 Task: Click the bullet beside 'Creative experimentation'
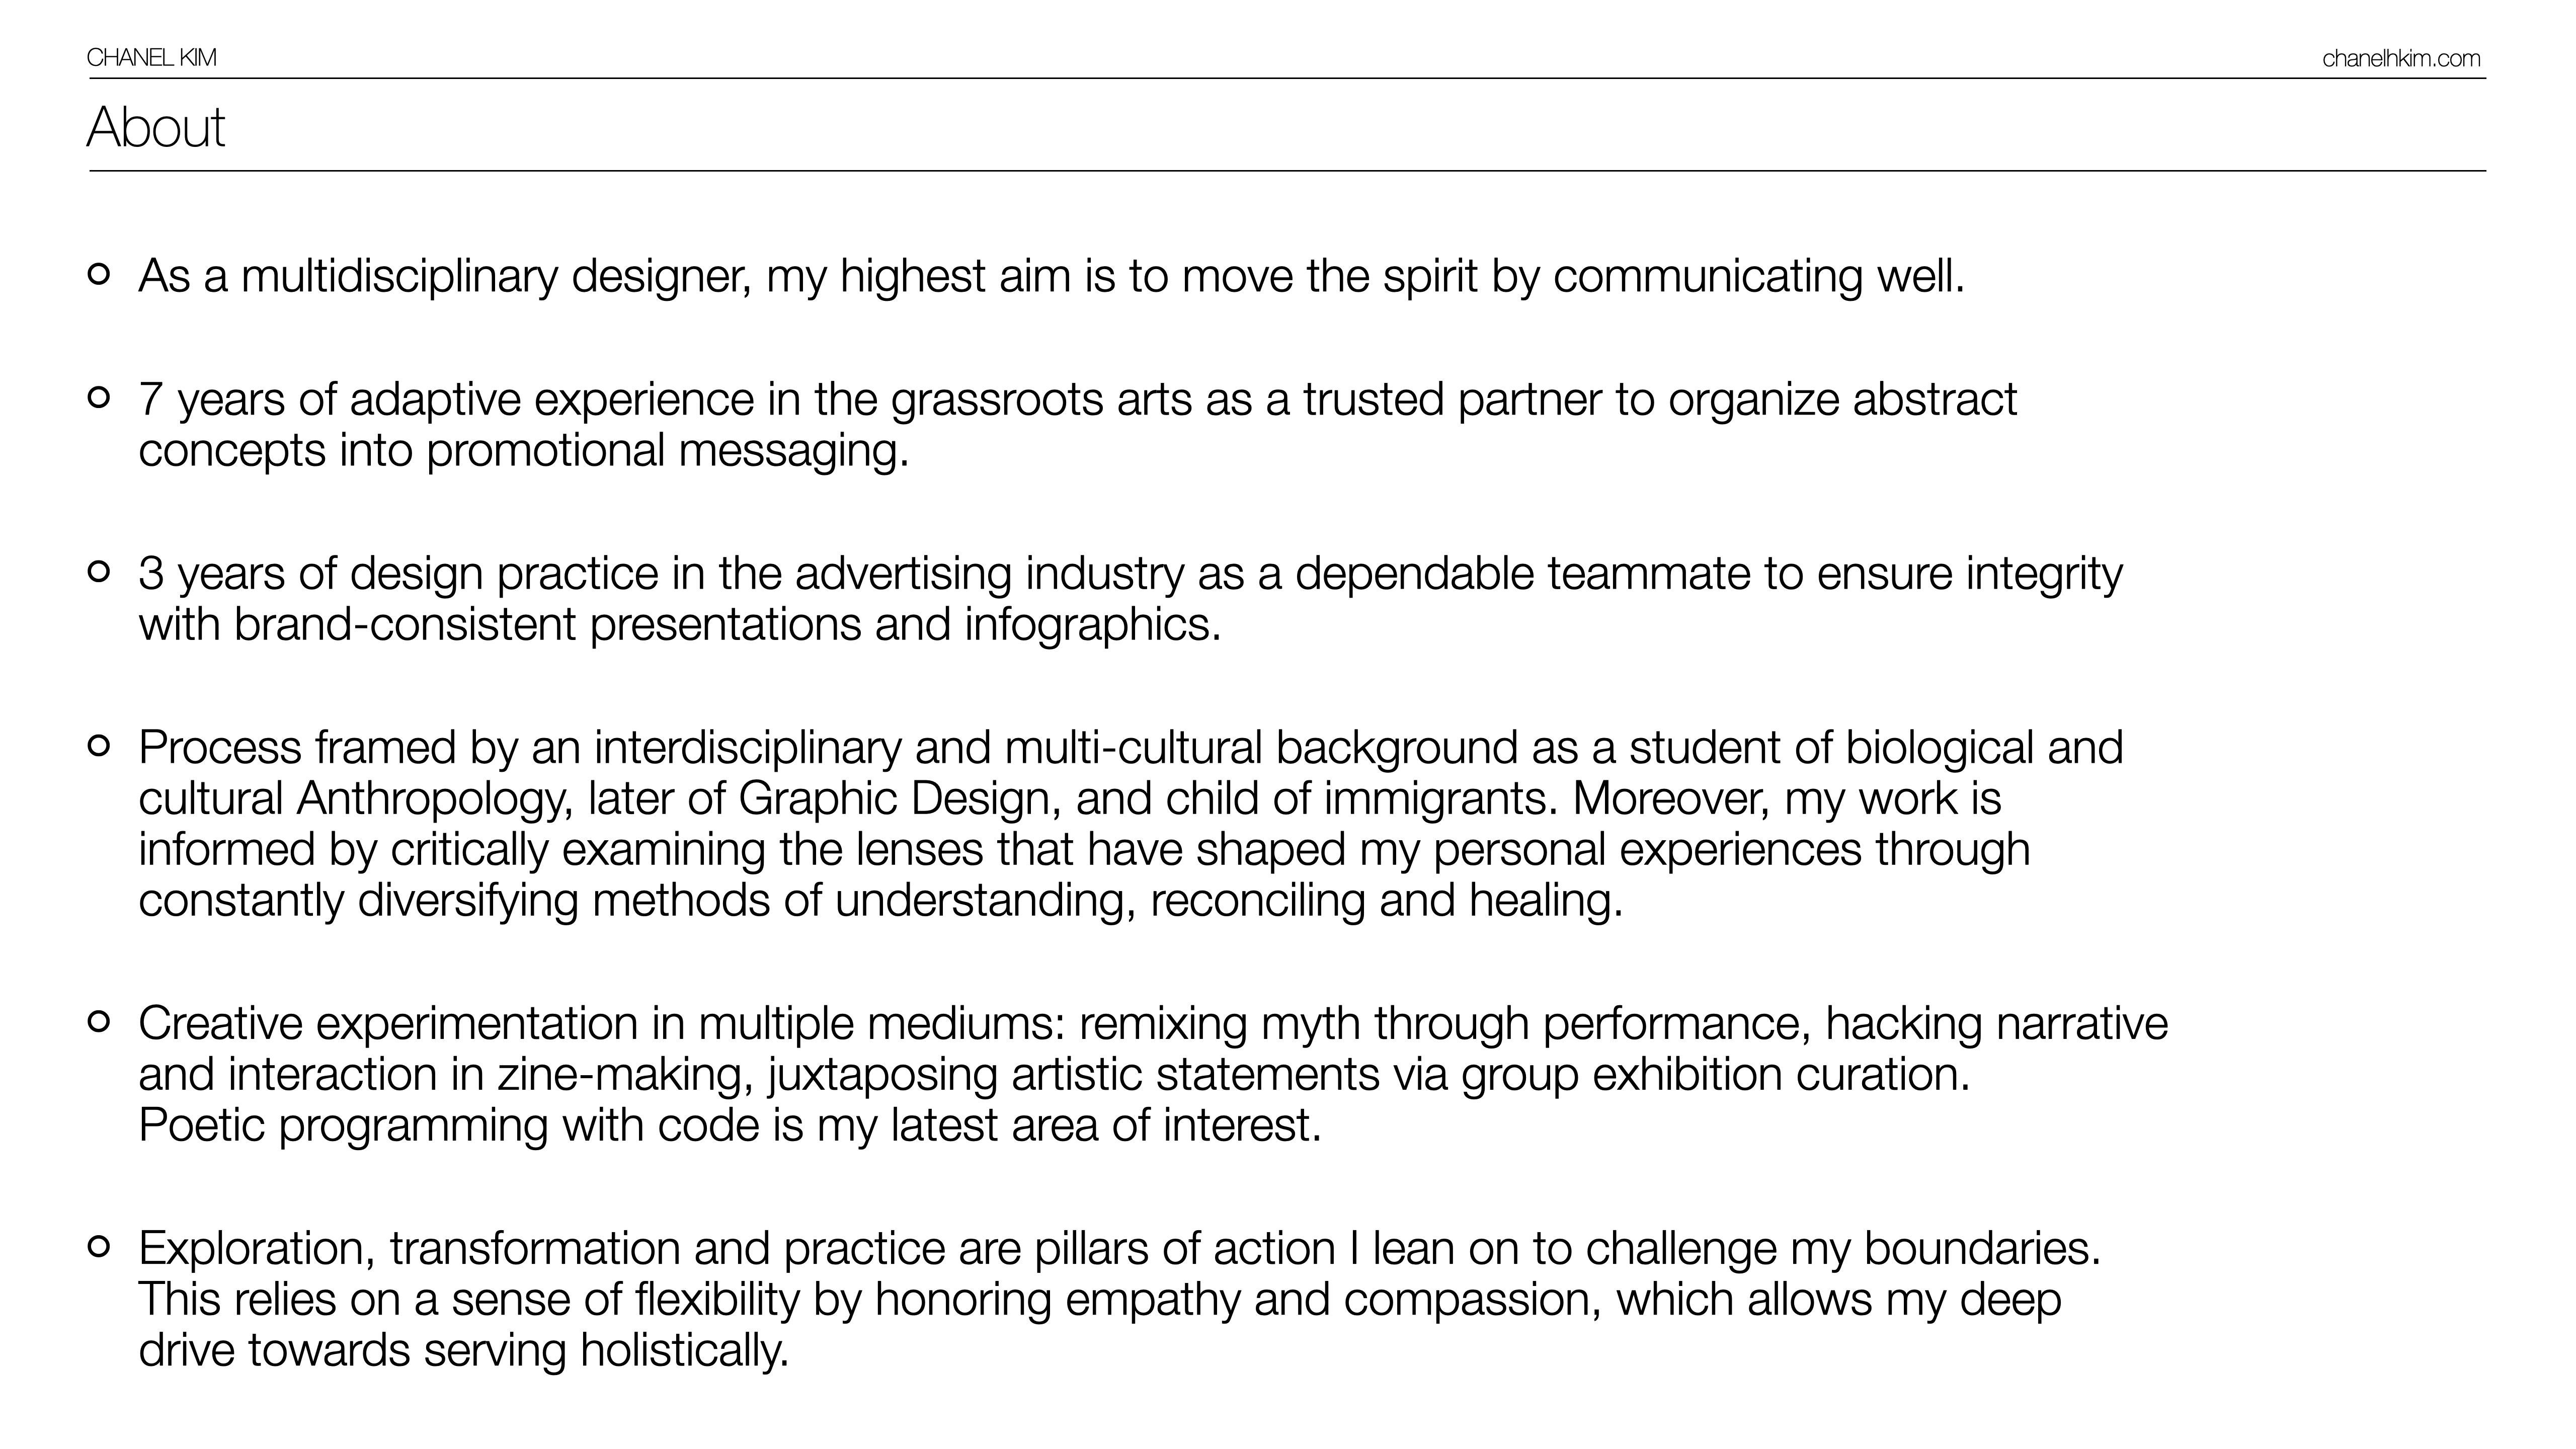click(99, 1021)
